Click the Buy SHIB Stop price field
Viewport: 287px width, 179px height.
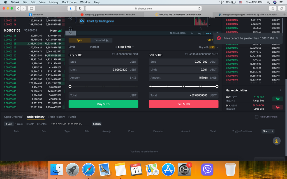(103, 62)
